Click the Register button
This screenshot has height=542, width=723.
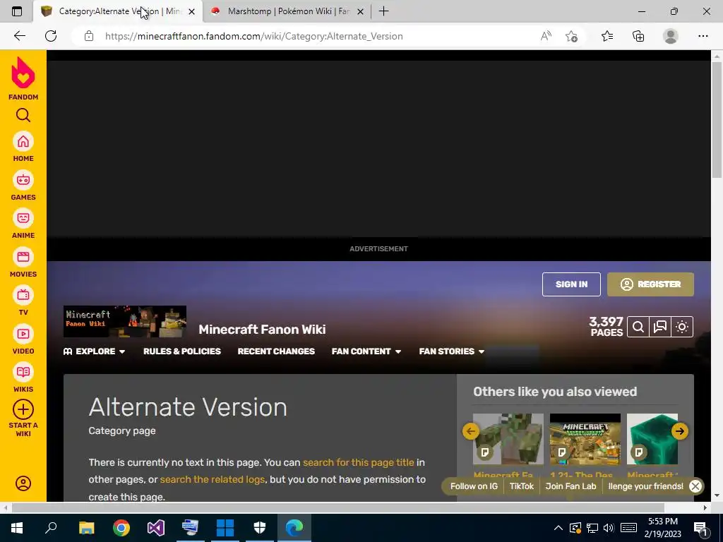pos(650,284)
